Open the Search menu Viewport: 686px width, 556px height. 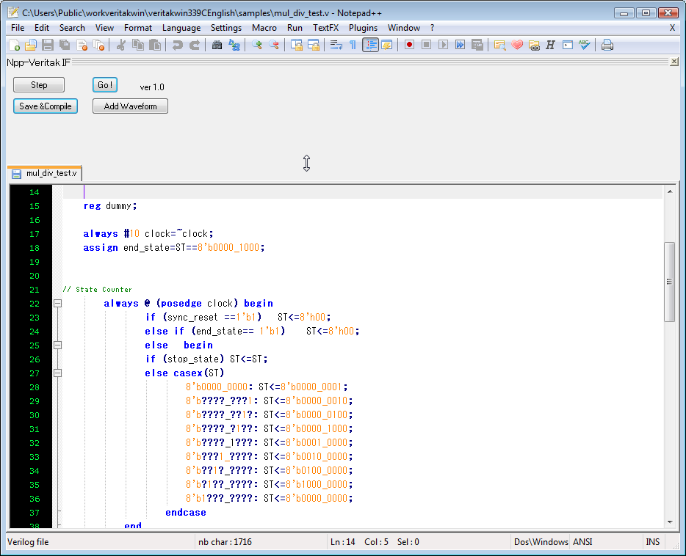point(72,28)
